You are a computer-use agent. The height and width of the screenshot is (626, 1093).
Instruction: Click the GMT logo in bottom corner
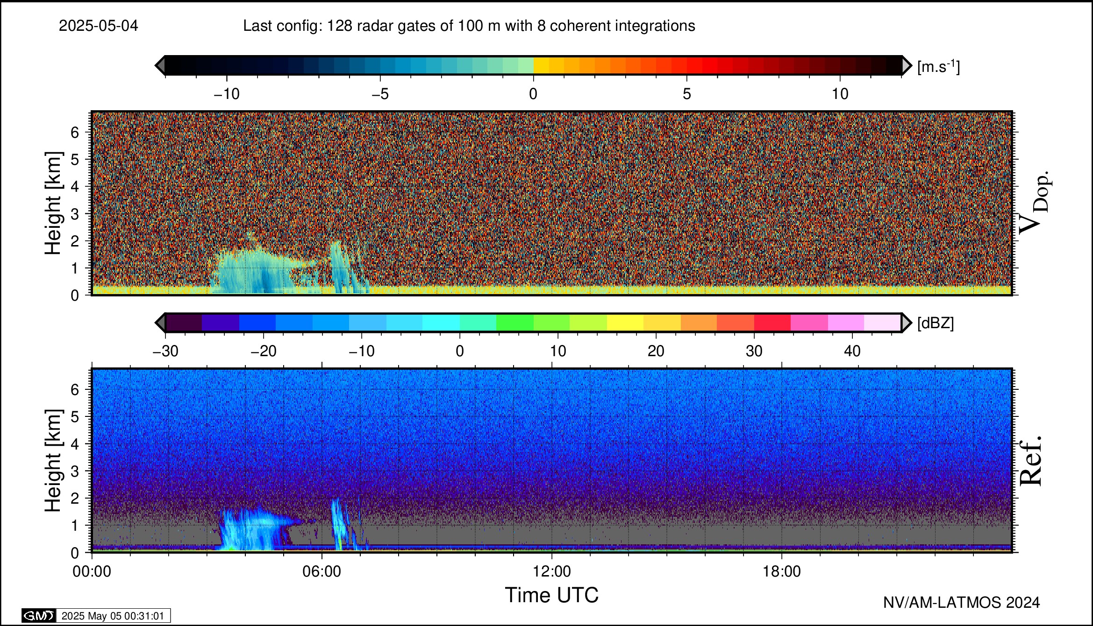click(x=38, y=616)
